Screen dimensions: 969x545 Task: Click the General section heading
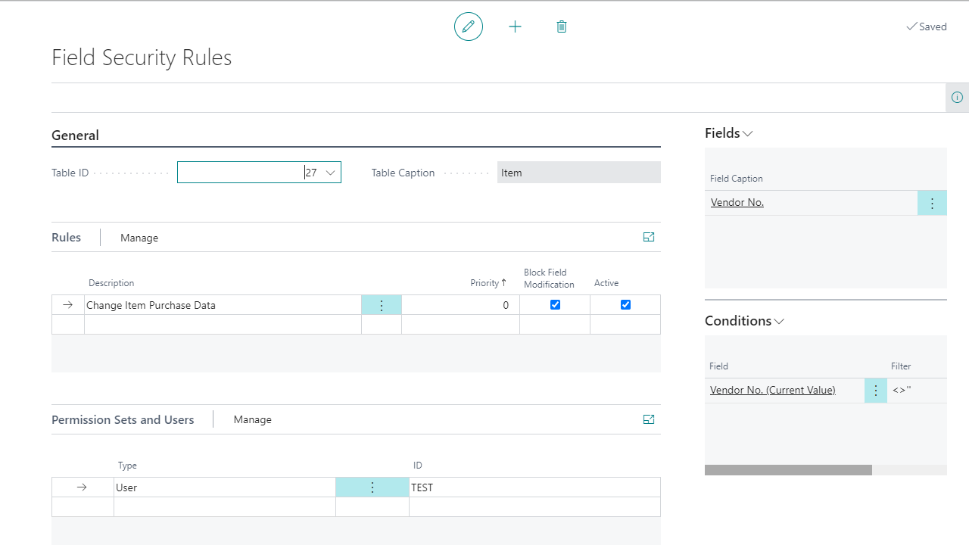75,135
